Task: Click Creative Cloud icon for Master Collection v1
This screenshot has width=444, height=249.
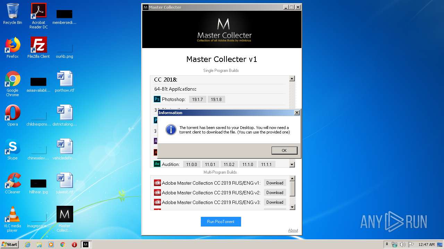Action: tap(157, 183)
